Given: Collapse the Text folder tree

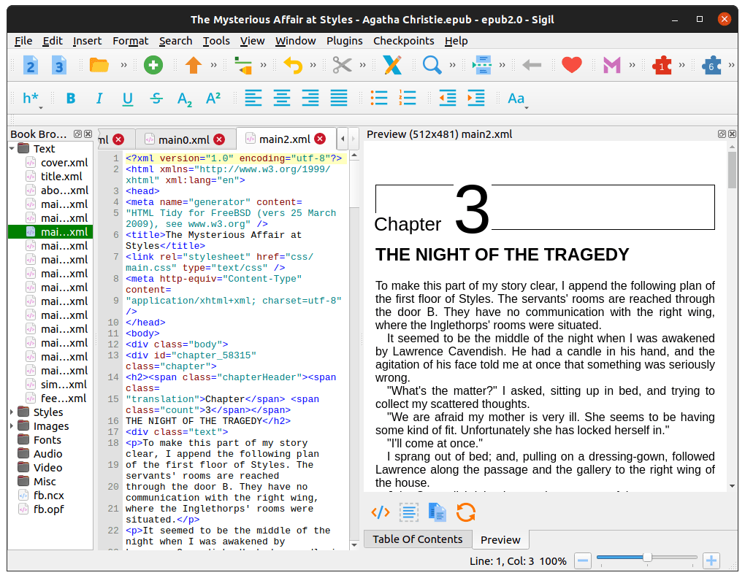Looking at the screenshot, I should pos(12,149).
